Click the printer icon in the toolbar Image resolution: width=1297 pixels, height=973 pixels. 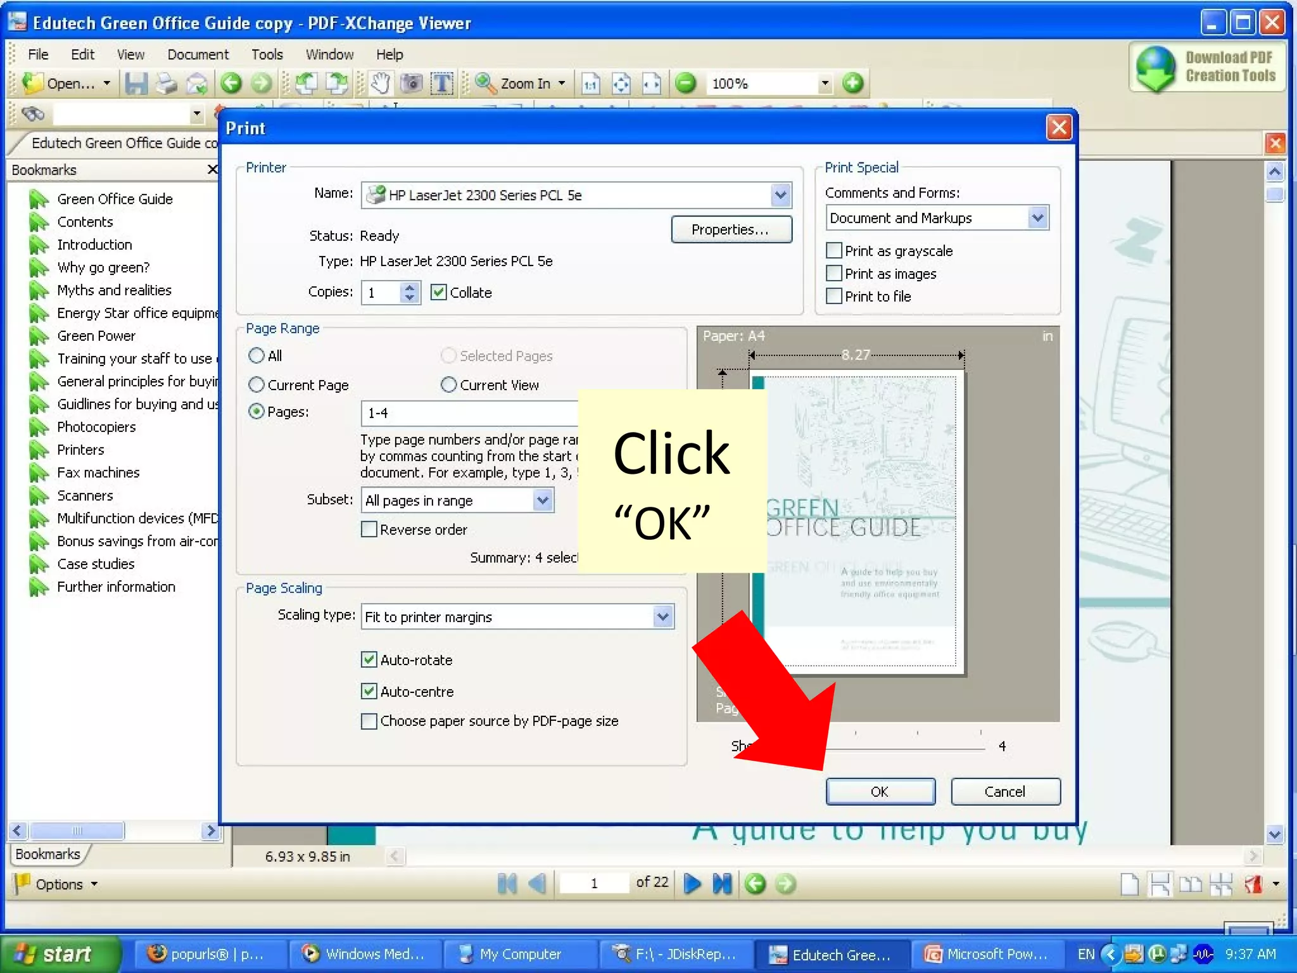166,83
